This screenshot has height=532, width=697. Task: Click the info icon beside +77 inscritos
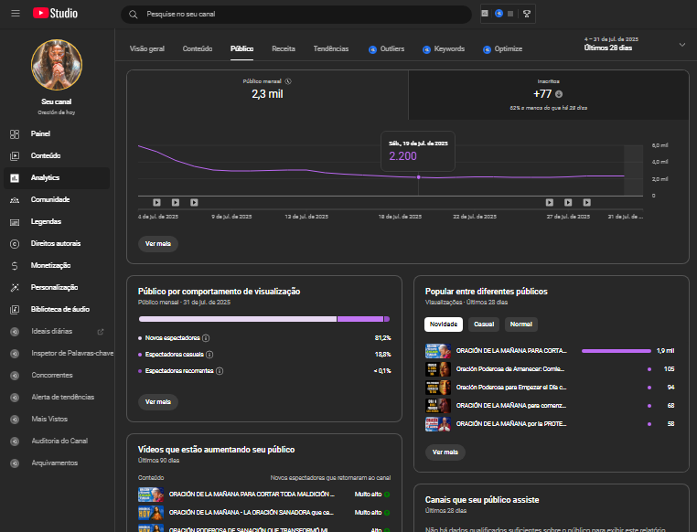pyautogui.click(x=559, y=94)
